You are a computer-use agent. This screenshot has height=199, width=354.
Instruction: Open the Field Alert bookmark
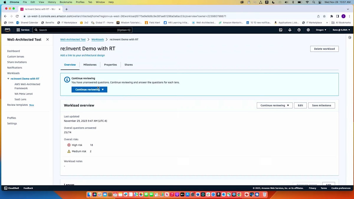(x=153, y=22)
